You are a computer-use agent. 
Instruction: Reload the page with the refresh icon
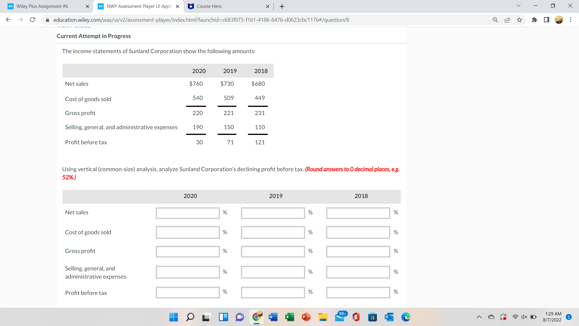pyautogui.click(x=32, y=20)
